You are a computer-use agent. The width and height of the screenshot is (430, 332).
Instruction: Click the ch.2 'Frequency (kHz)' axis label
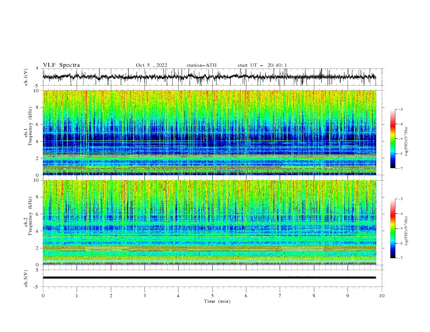tap(30, 216)
